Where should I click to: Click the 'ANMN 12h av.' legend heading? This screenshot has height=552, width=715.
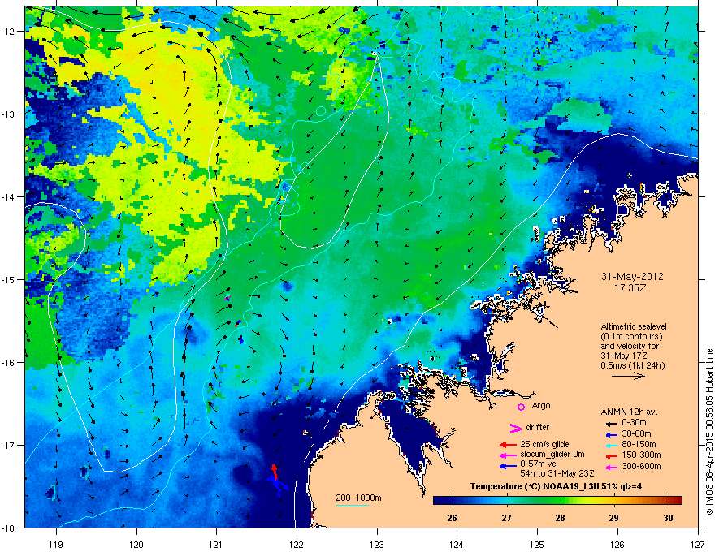pyautogui.click(x=629, y=412)
